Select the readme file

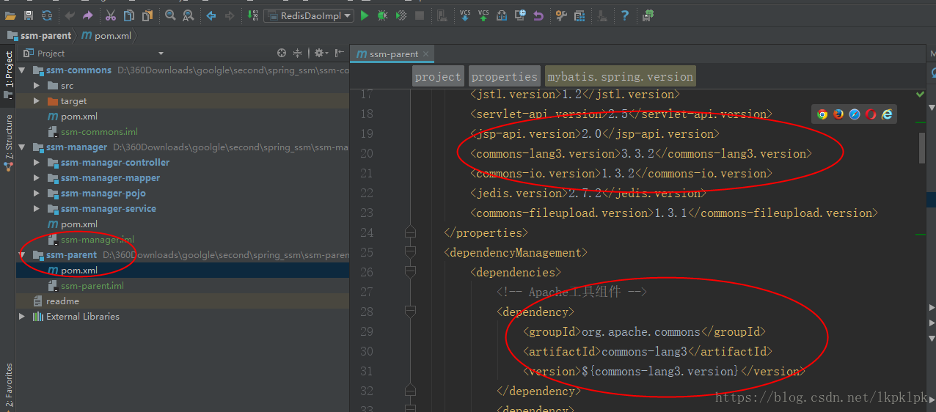[x=62, y=301]
